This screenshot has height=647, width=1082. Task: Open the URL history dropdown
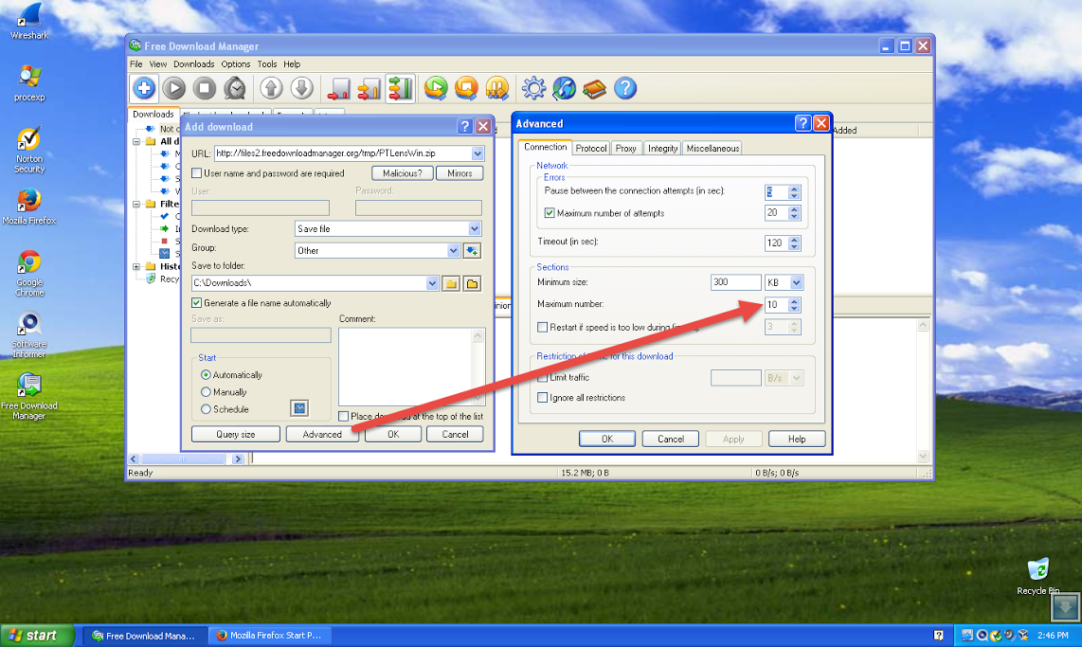pos(477,153)
